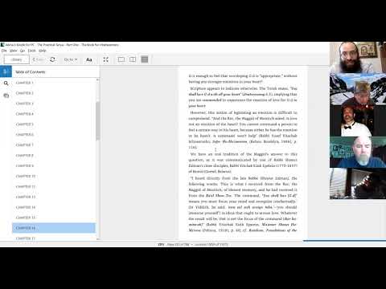Open the notebook cards sidebar icon
Screen dimensions: 386x289
[x=6, y=96]
